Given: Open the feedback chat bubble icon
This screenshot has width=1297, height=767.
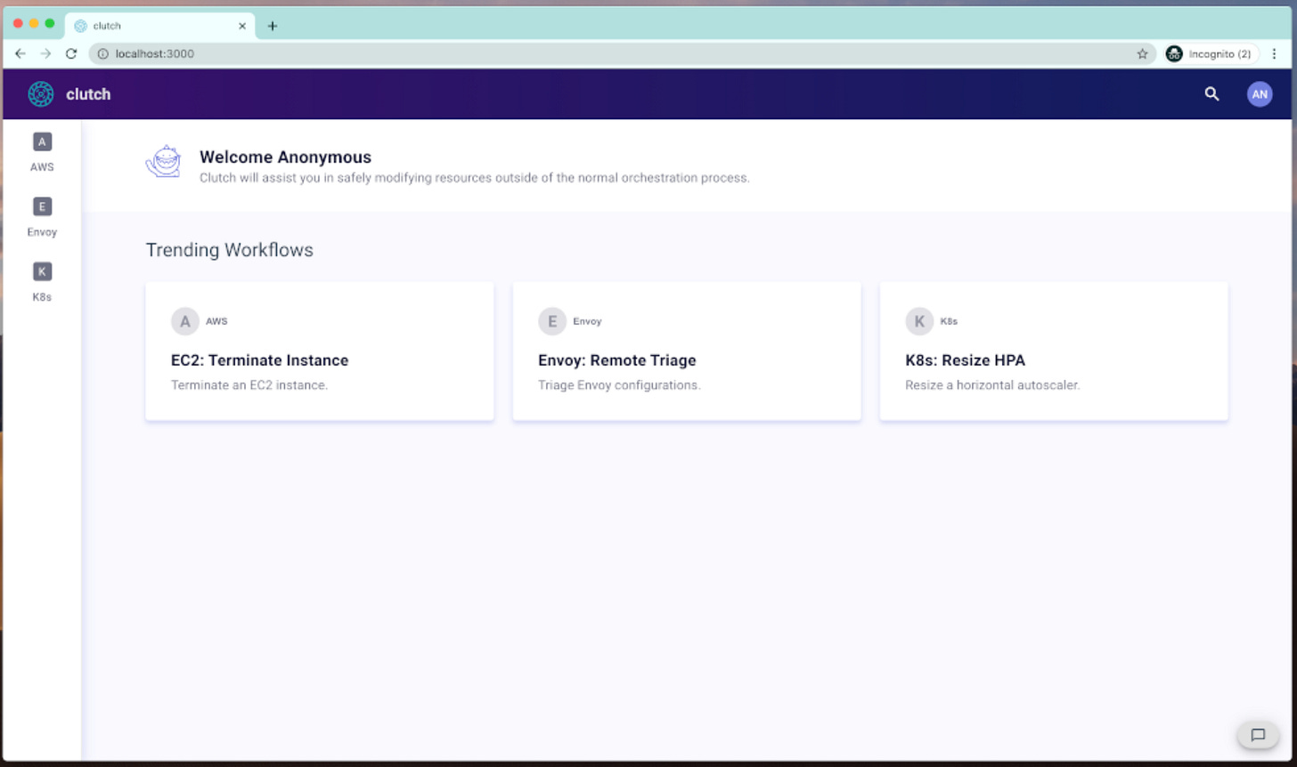Looking at the screenshot, I should pyautogui.click(x=1258, y=735).
